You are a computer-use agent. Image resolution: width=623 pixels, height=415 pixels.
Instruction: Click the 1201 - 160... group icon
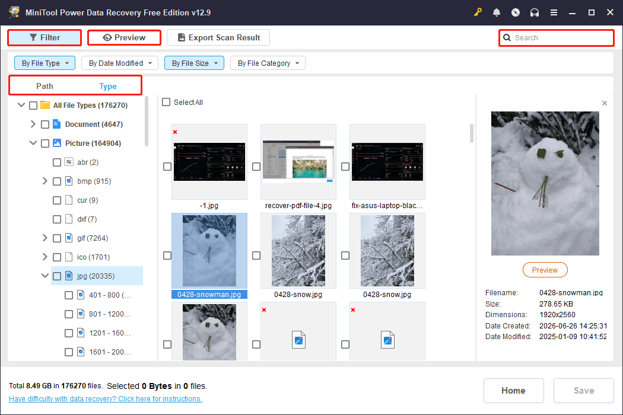coord(81,333)
